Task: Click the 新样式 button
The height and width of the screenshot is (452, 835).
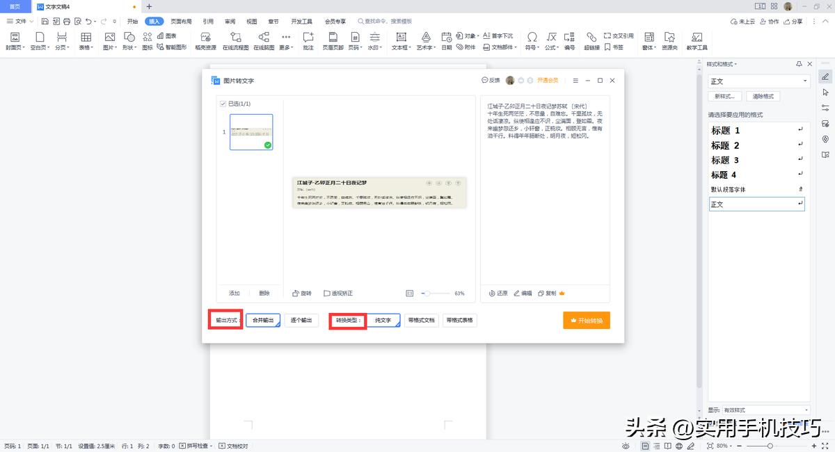Action: 724,96
